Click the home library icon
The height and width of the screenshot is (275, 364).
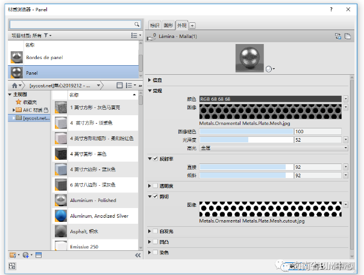click(x=15, y=86)
